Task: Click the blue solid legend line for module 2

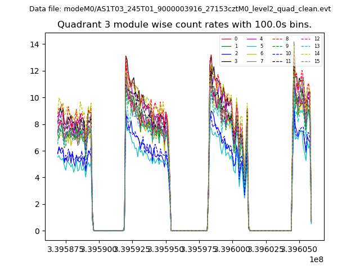Action: pyautogui.click(x=227, y=53)
